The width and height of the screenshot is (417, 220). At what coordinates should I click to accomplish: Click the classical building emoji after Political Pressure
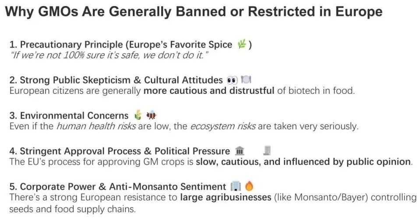pos(240,151)
